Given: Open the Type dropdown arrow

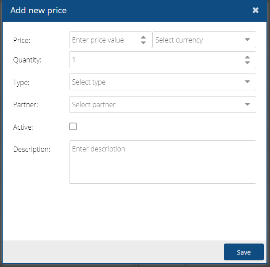Looking at the screenshot, I should pos(247,82).
